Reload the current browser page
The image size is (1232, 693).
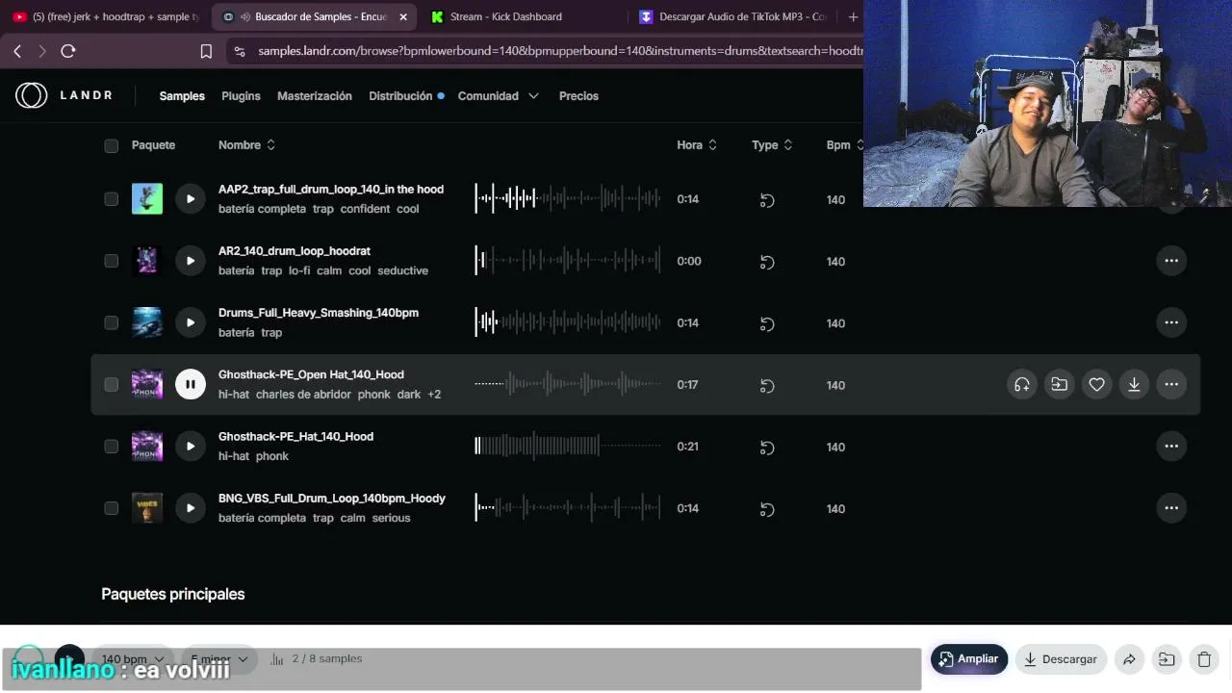68,51
